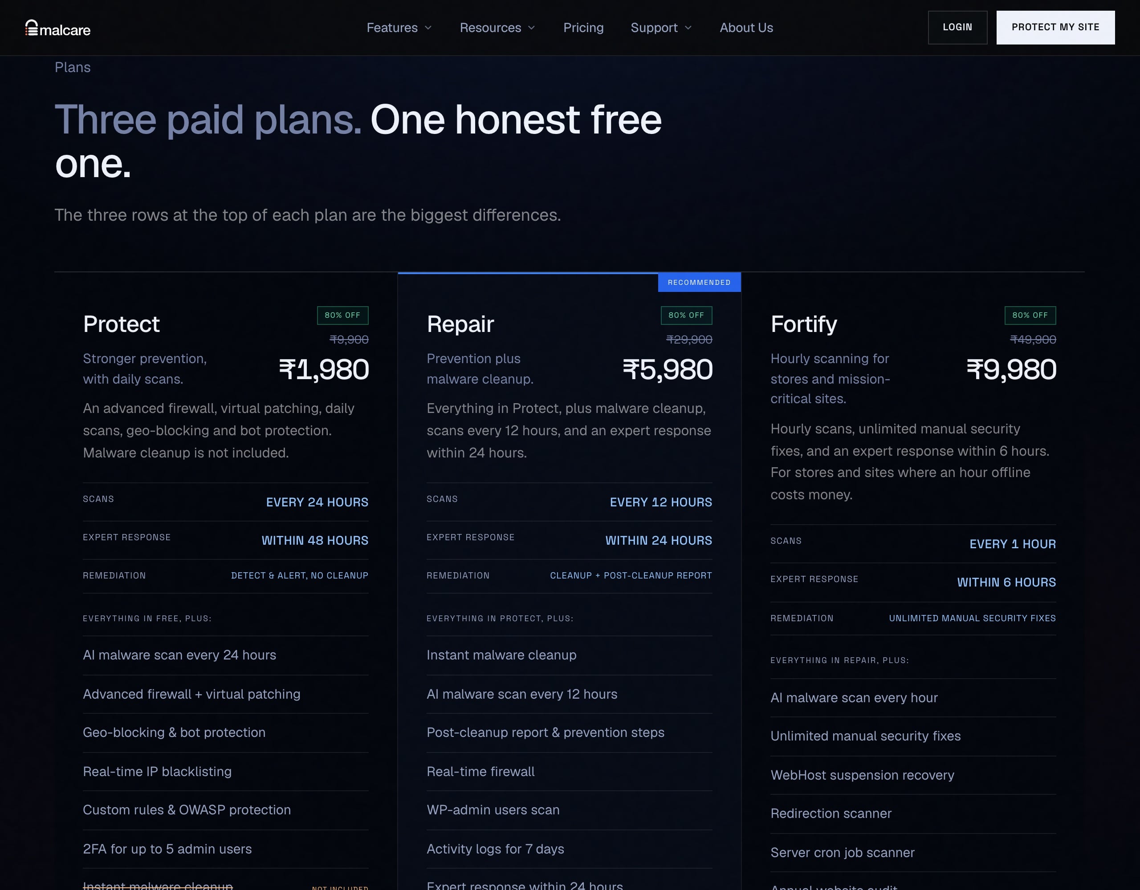Click the 80% OFF badge on Repair
This screenshot has width=1140, height=890.
686,315
